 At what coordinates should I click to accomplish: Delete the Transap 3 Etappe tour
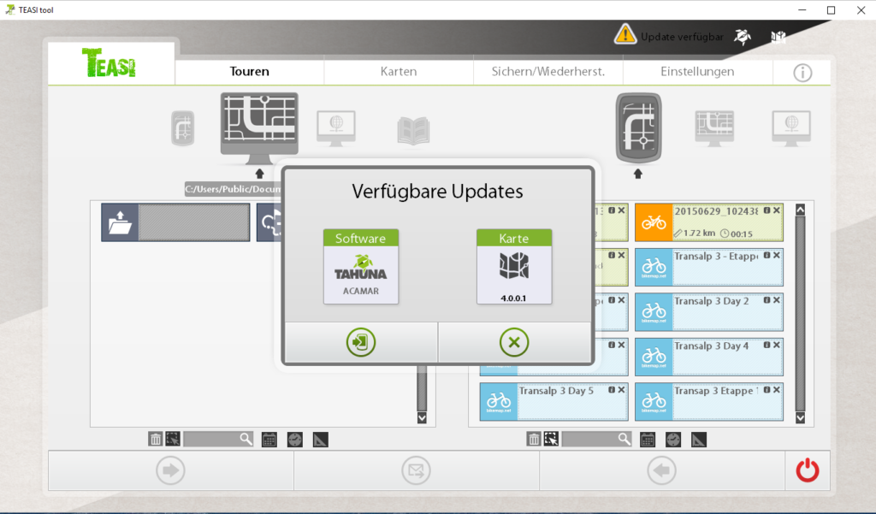[777, 390]
